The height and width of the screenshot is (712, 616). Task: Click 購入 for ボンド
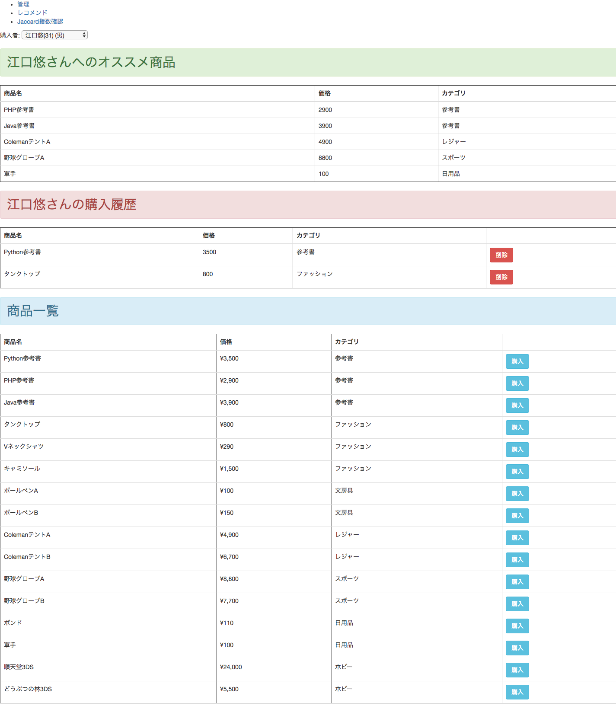pos(517,626)
